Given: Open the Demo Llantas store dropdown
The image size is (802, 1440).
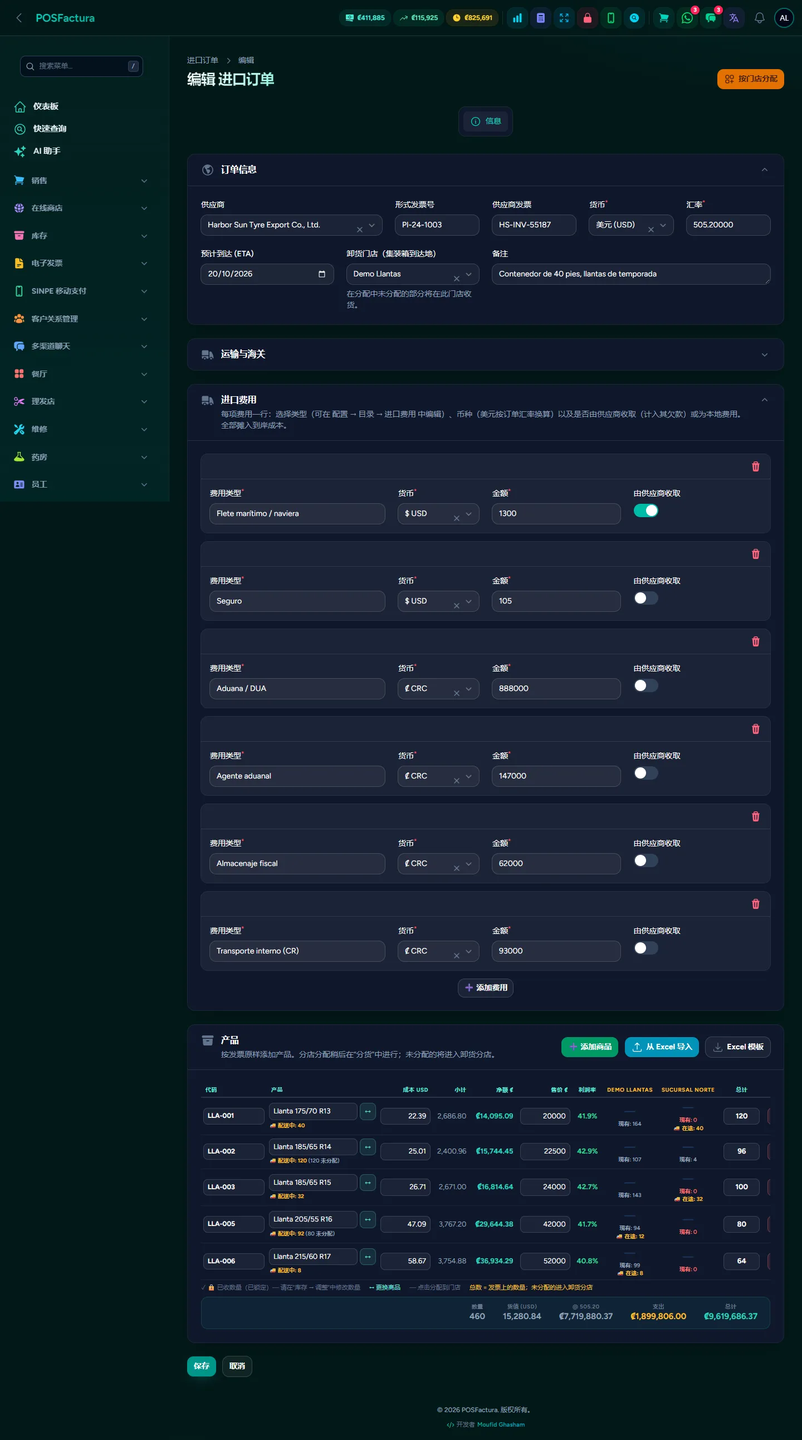Looking at the screenshot, I should (x=413, y=274).
